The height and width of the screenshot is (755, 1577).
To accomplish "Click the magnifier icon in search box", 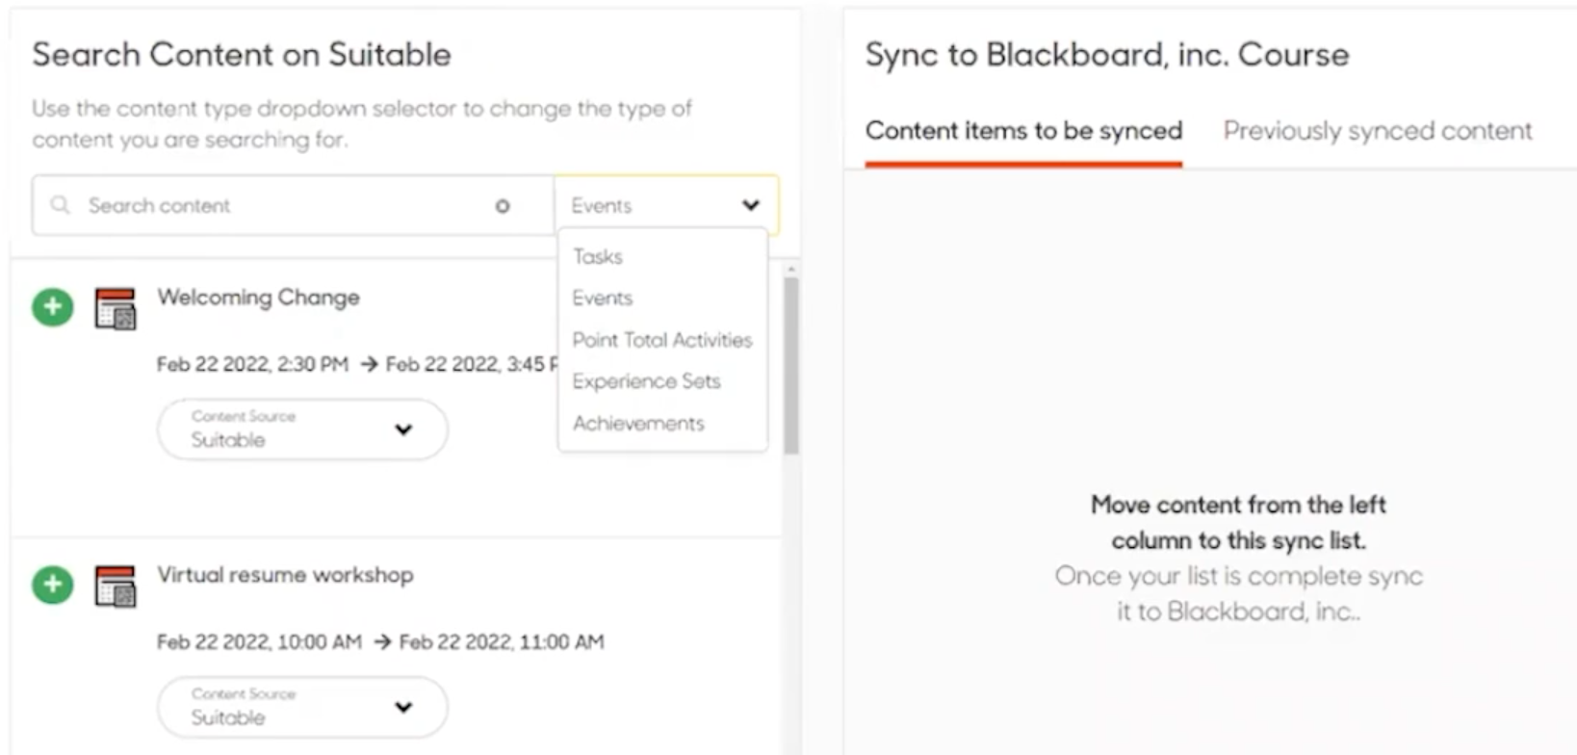I will coord(61,205).
